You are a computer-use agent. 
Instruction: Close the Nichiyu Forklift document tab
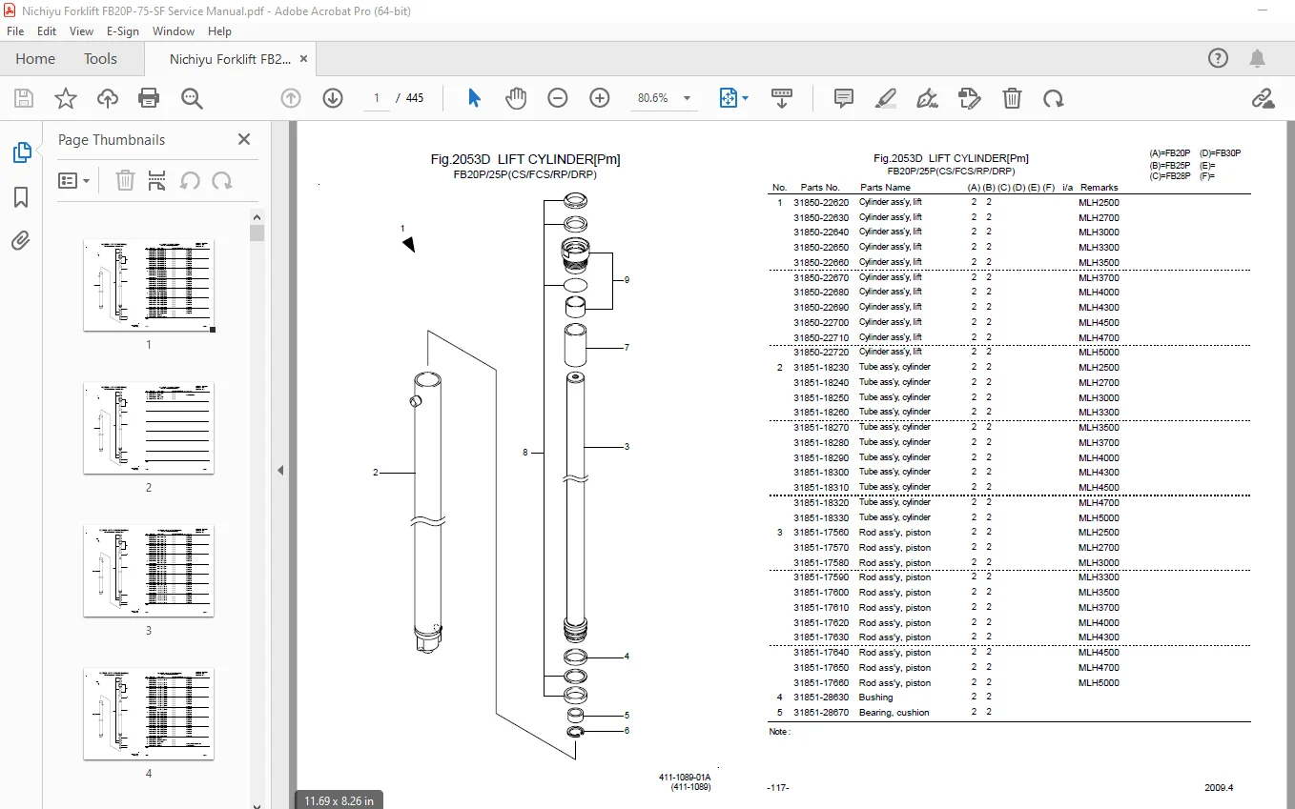[304, 59]
